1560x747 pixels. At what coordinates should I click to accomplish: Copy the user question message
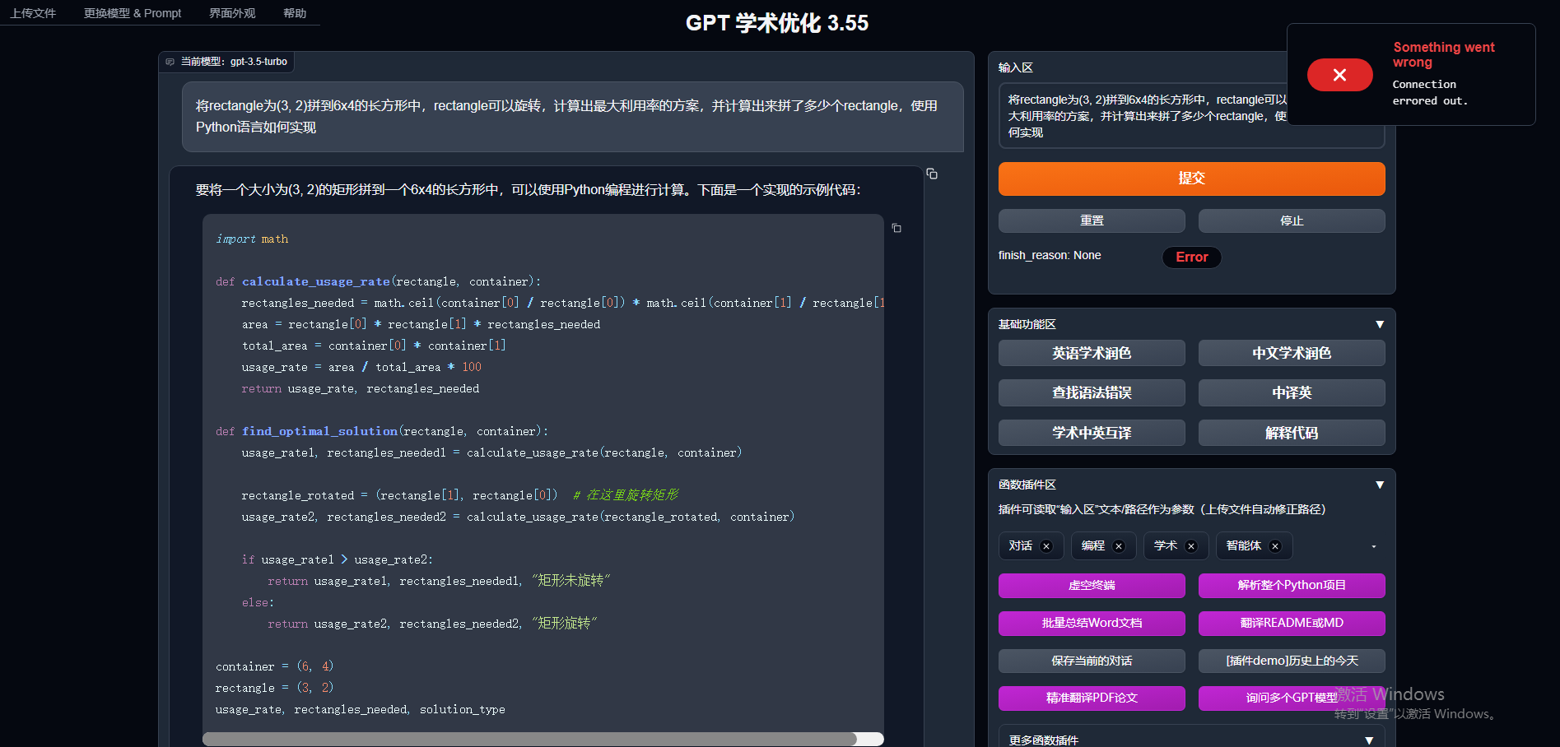point(931,174)
